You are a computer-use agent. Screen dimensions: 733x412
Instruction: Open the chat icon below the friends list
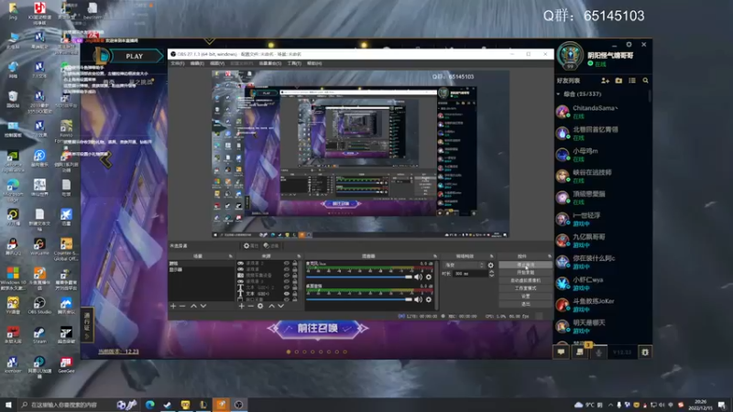click(x=561, y=352)
